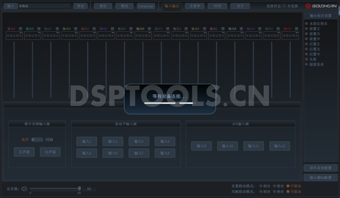
Task: Select high-level input 输入6
Action: click(x=113, y=153)
